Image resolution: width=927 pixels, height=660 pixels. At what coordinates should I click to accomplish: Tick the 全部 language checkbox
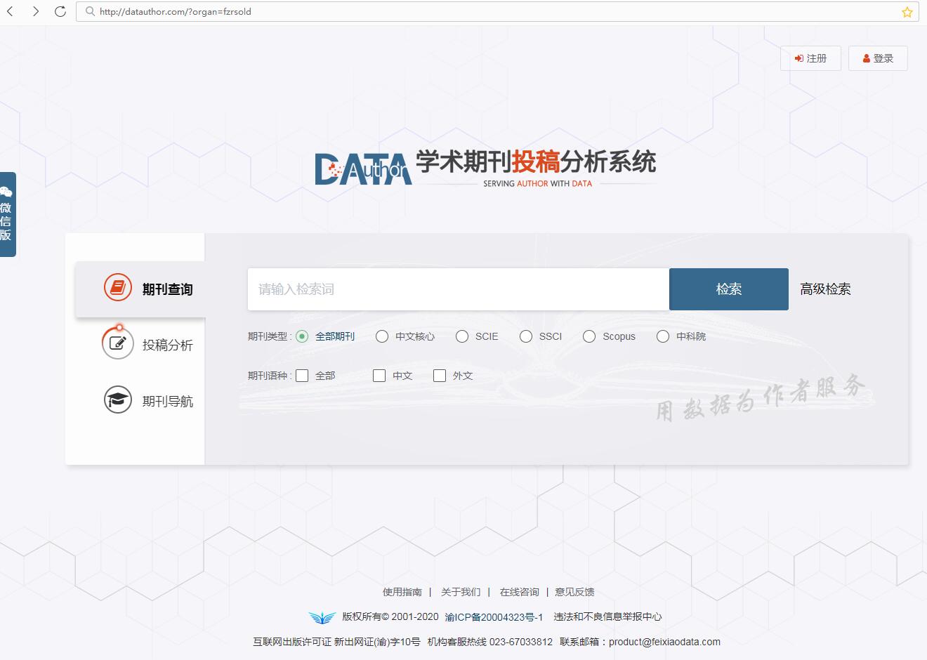[x=302, y=376]
